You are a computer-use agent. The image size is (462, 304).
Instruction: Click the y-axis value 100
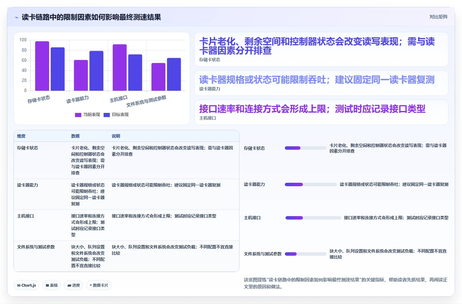[23, 40]
